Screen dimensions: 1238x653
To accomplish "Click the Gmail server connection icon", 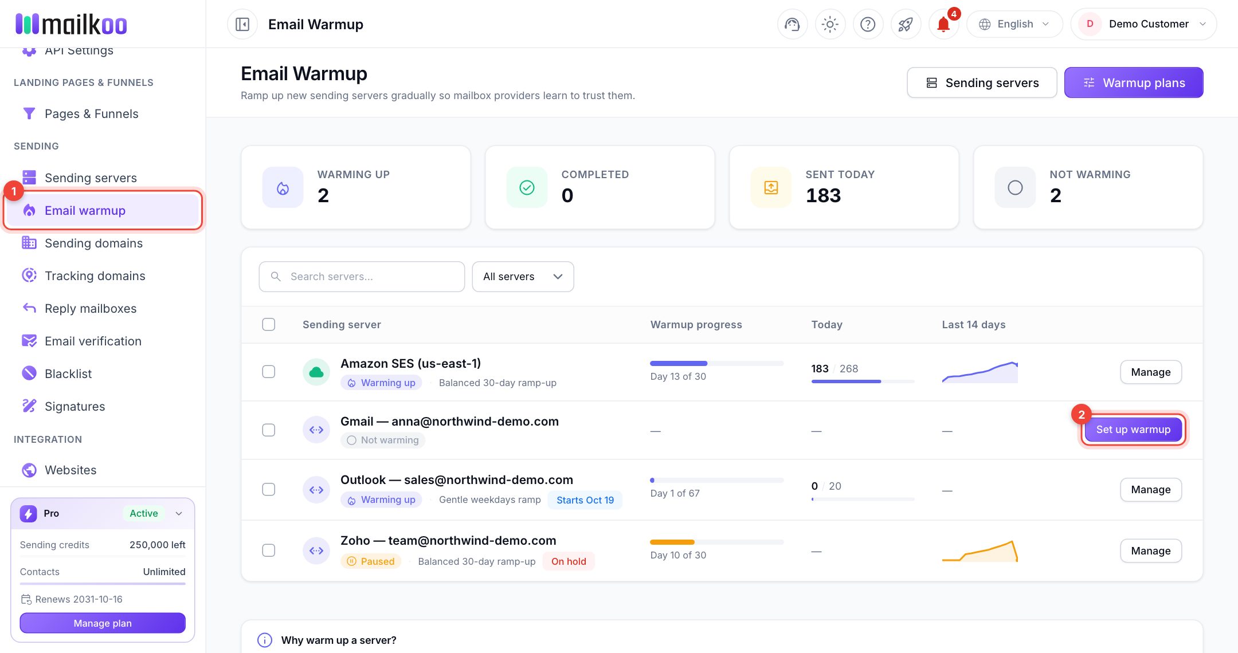I will click(x=316, y=430).
